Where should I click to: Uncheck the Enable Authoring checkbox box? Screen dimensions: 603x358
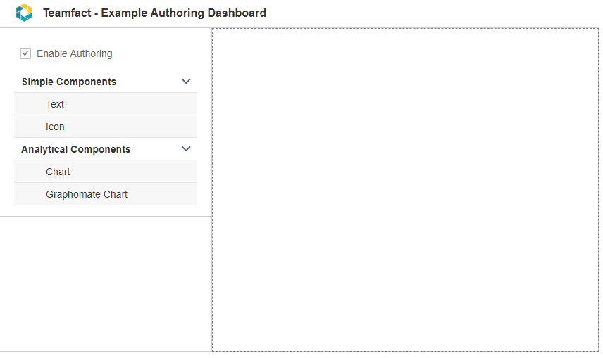coord(25,53)
